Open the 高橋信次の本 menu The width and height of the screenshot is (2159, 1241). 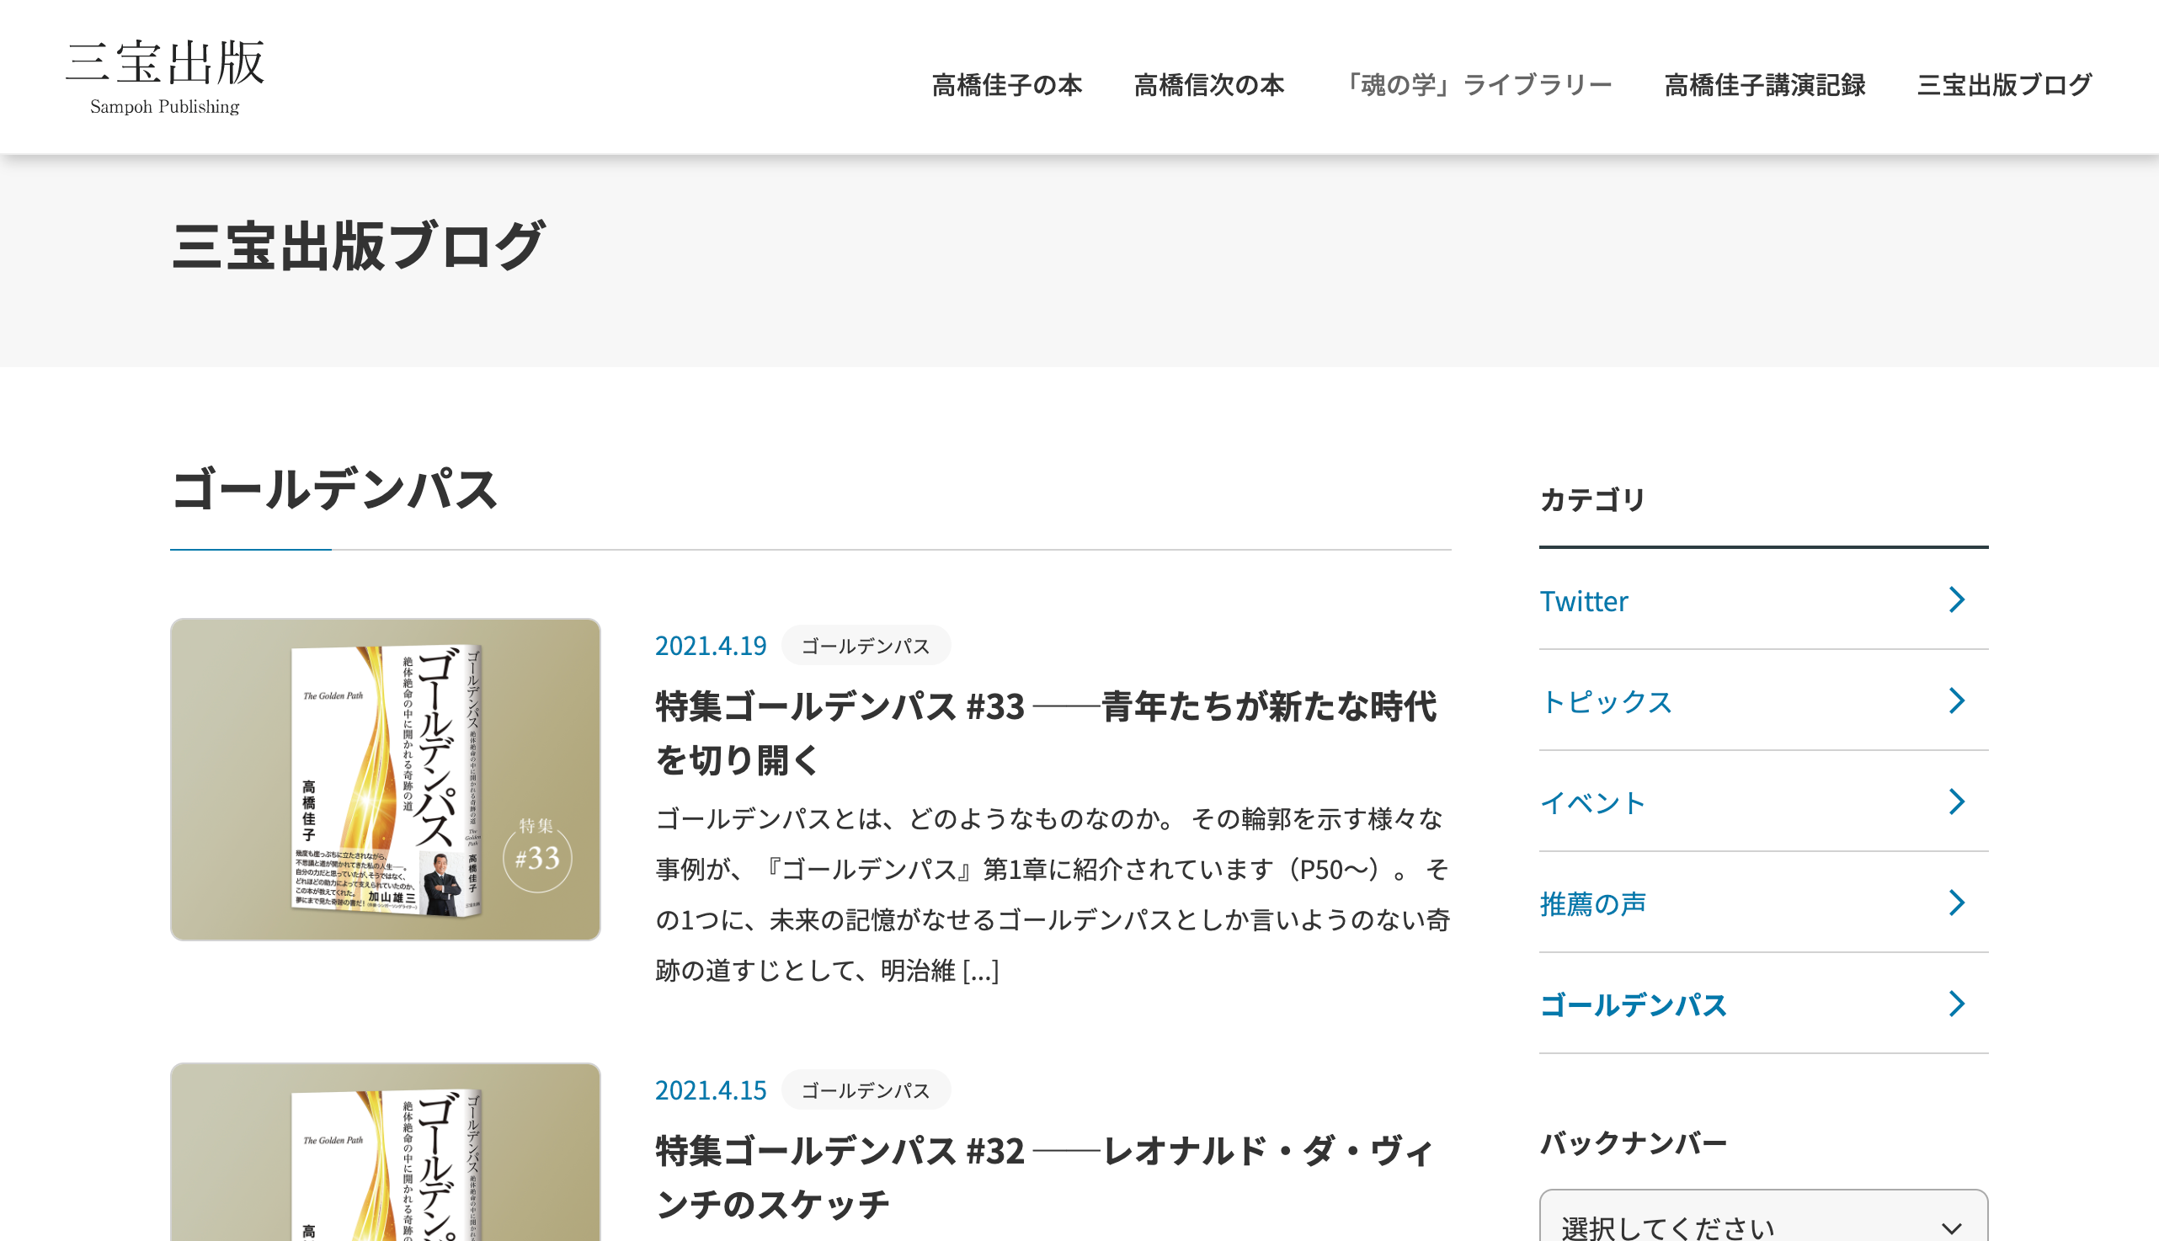point(1208,85)
